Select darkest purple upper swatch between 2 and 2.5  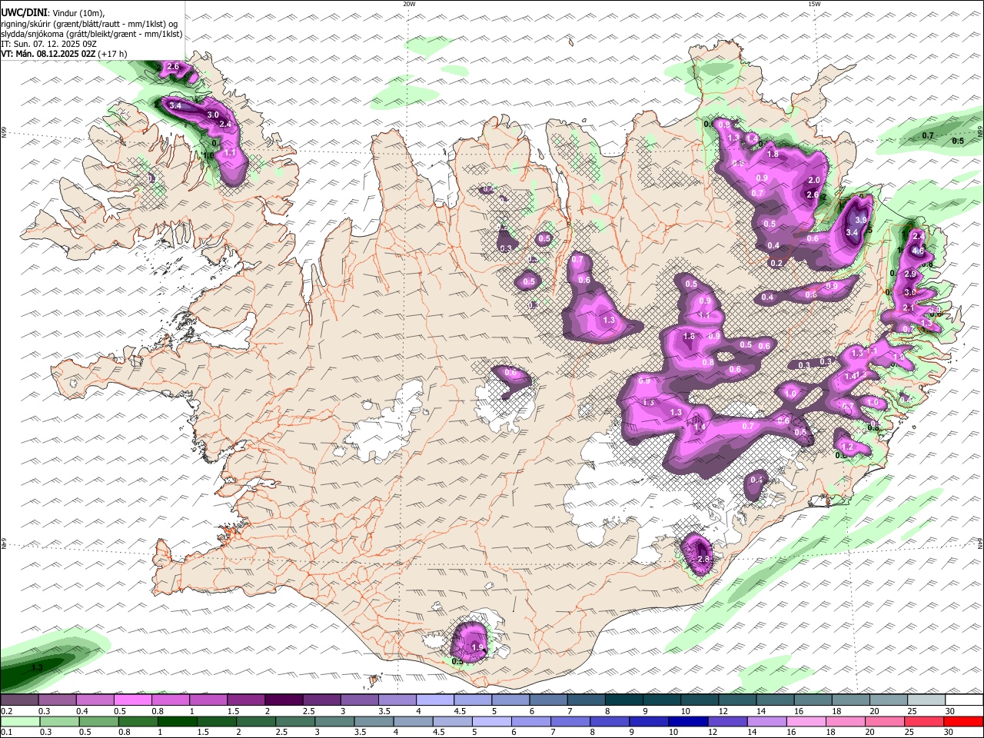pos(284,700)
